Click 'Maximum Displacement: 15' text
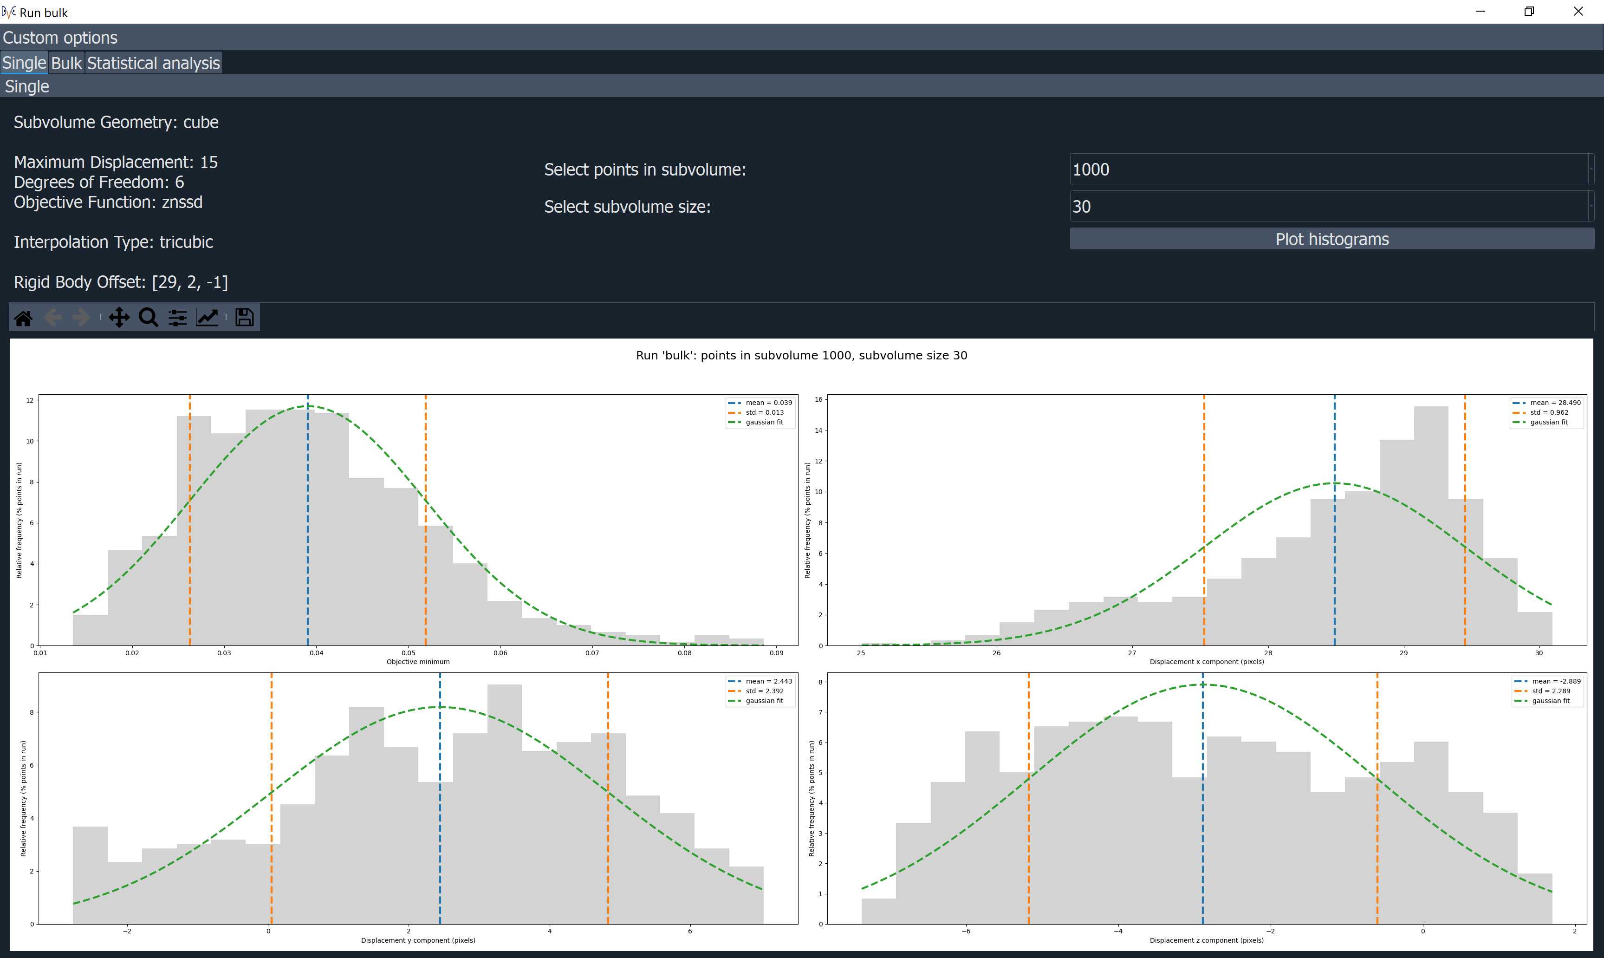Image resolution: width=1604 pixels, height=958 pixels. [x=116, y=162]
